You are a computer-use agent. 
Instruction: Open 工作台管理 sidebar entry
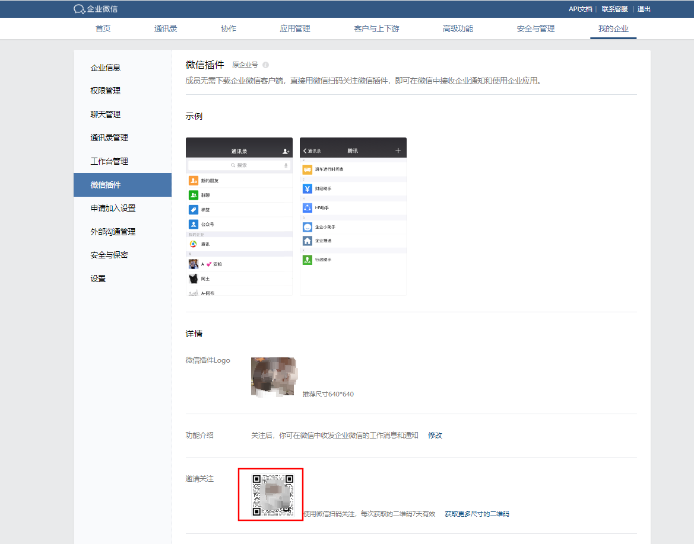[123, 161]
